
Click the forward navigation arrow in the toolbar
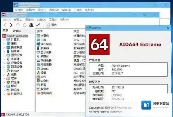point(11,25)
